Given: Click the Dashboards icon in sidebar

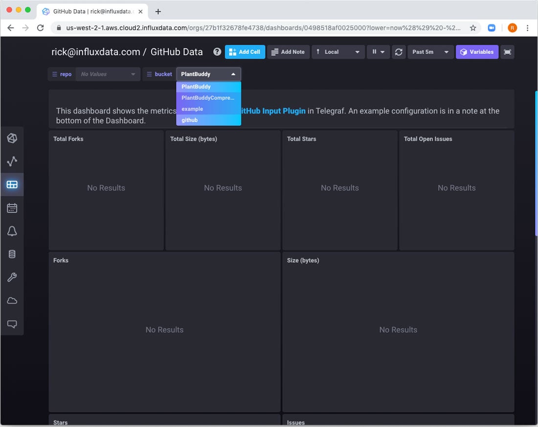Looking at the screenshot, I should tap(12, 185).
